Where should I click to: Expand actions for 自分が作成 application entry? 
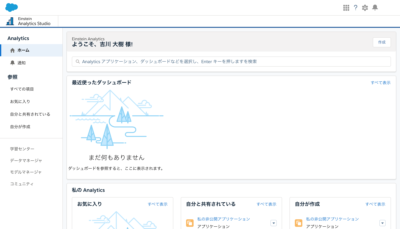pyautogui.click(x=382, y=223)
